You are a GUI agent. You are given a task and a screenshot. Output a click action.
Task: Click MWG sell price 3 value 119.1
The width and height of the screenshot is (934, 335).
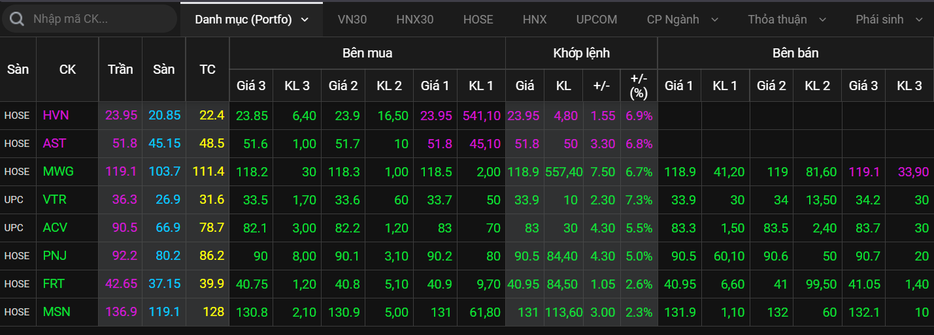[863, 172]
